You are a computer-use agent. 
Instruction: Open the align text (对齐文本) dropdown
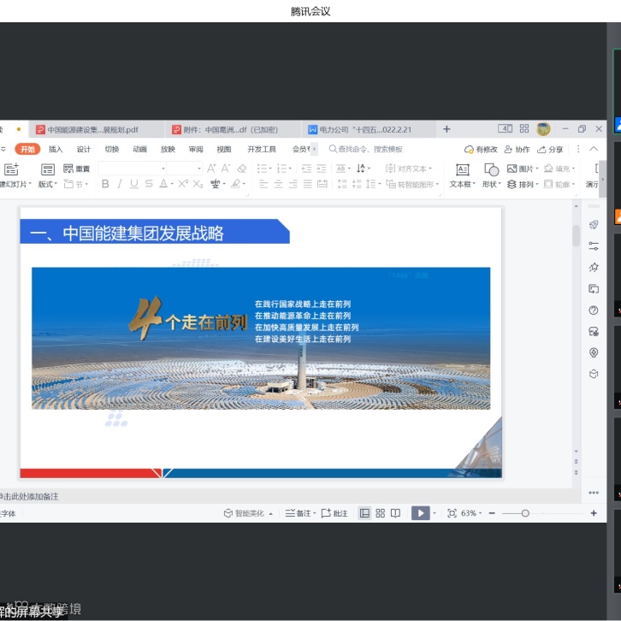tap(409, 169)
